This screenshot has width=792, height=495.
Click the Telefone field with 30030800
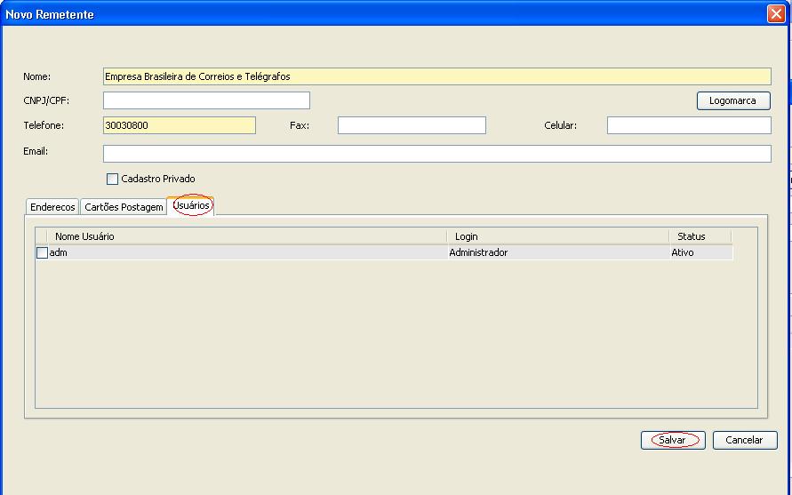pyautogui.click(x=180, y=125)
